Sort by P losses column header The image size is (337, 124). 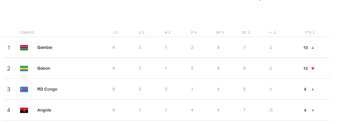tap(194, 33)
